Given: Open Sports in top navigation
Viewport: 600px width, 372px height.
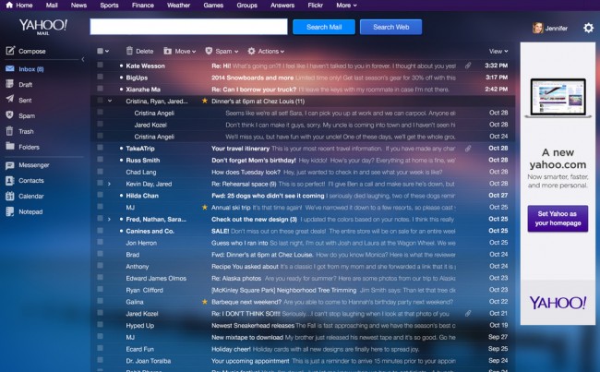Looking at the screenshot, I should (109, 5).
